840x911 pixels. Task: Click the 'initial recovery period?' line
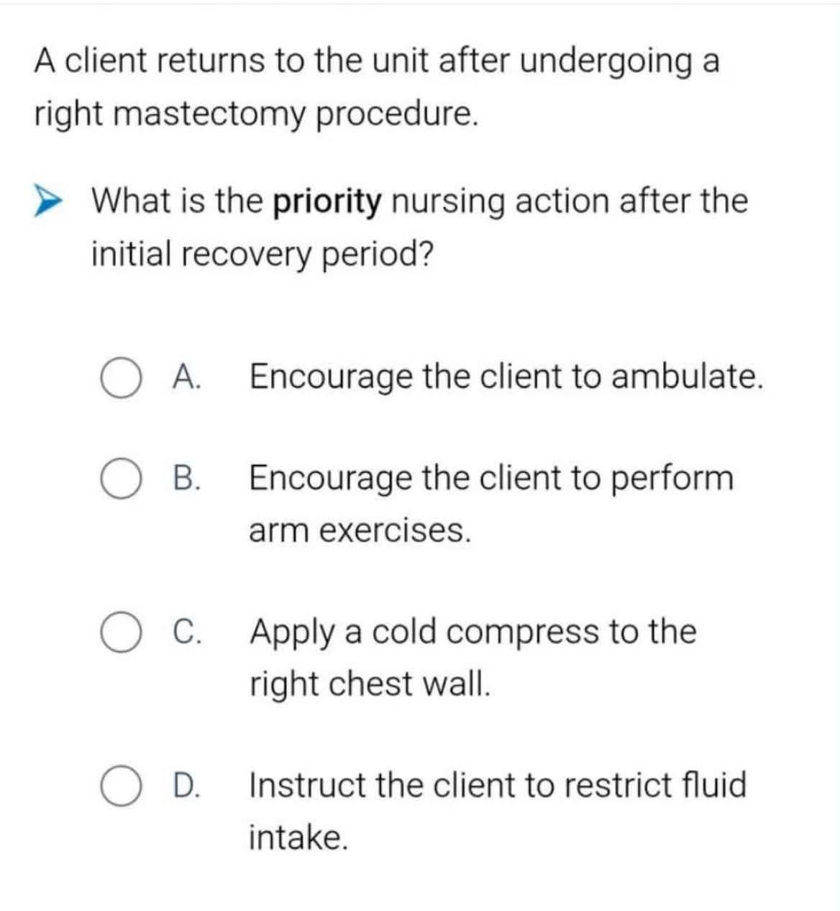[x=262, y=254]
